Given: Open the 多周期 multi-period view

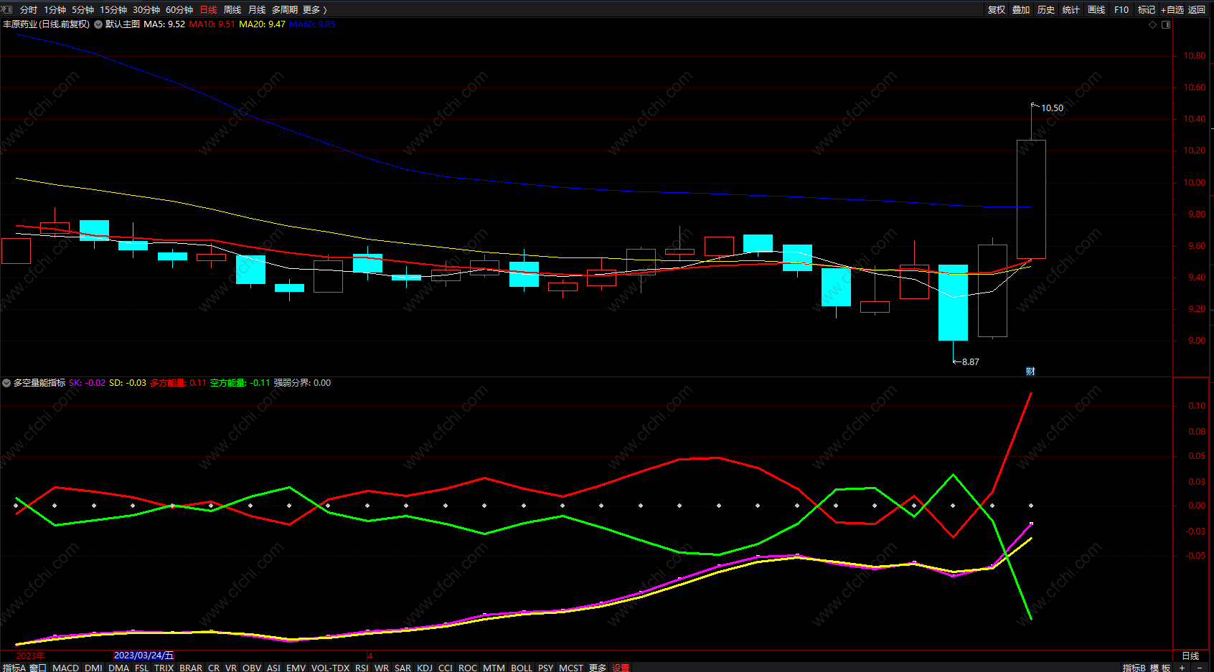Looking at the screenshot, I should (285, 10).
